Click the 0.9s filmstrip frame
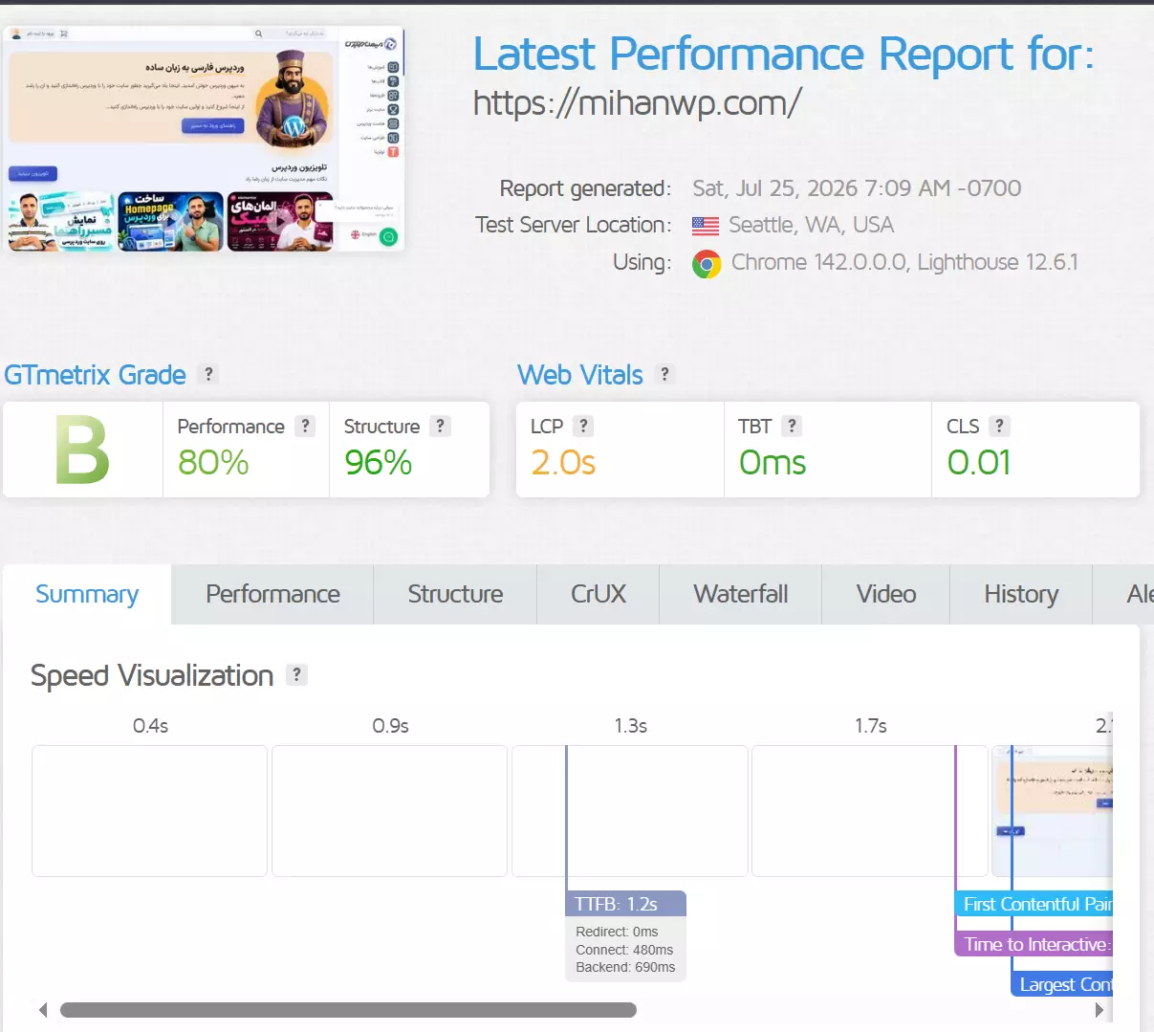This screenshot has width=1154, height=1032. (389, 811)
